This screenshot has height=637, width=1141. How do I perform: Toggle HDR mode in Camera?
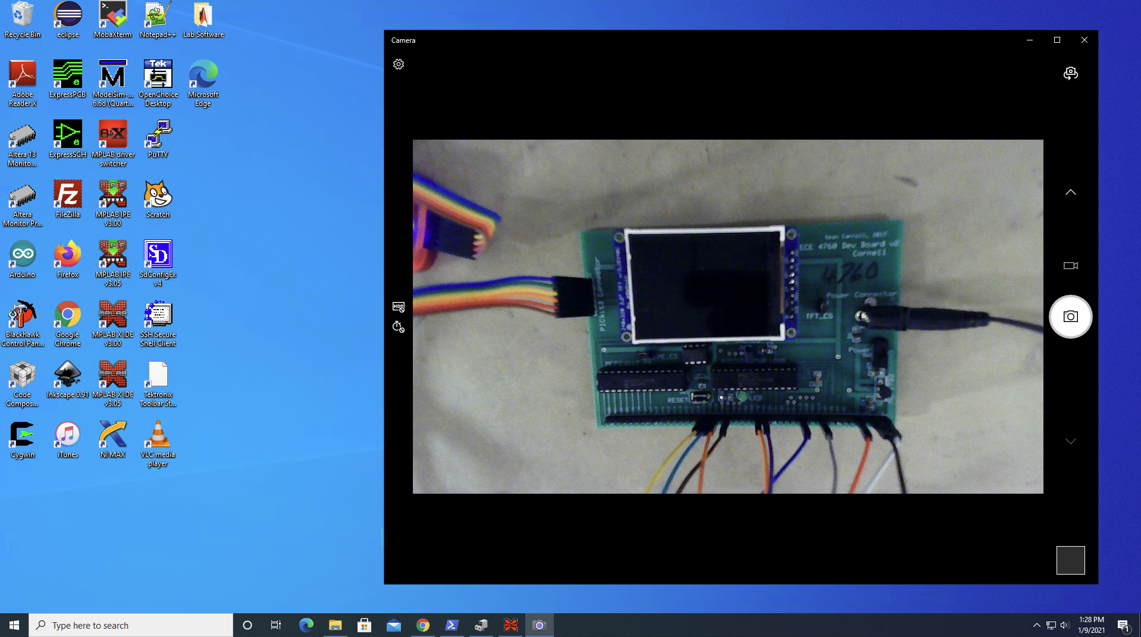click(399, 307)
